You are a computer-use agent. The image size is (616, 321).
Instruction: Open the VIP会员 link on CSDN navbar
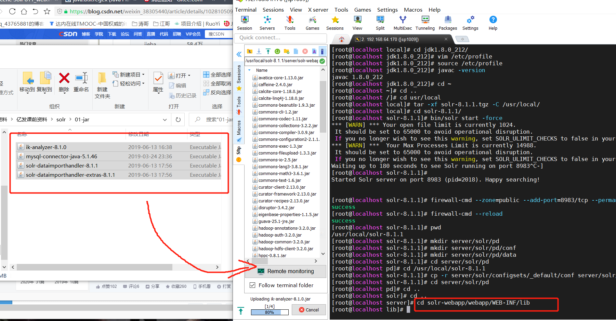(193, 34)
